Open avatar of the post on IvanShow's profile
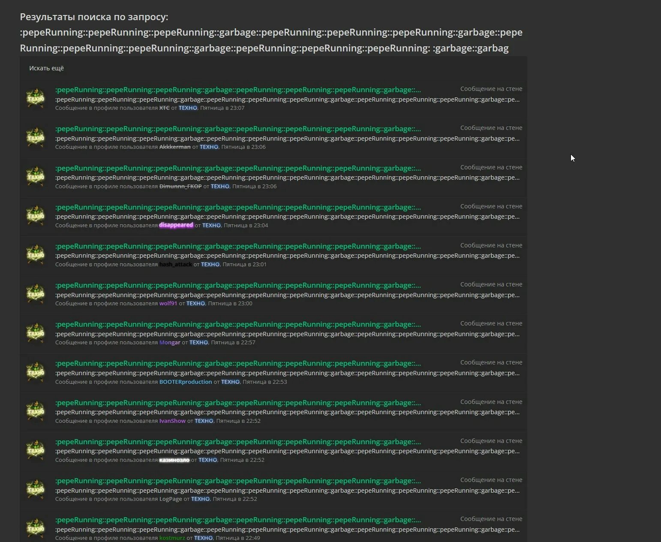 (36, 411)
